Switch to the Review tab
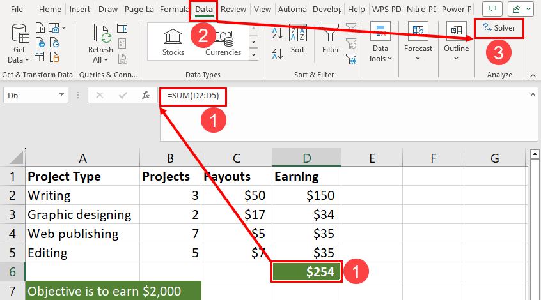Screen dimensions: 541x300 [x=233, y=10]
